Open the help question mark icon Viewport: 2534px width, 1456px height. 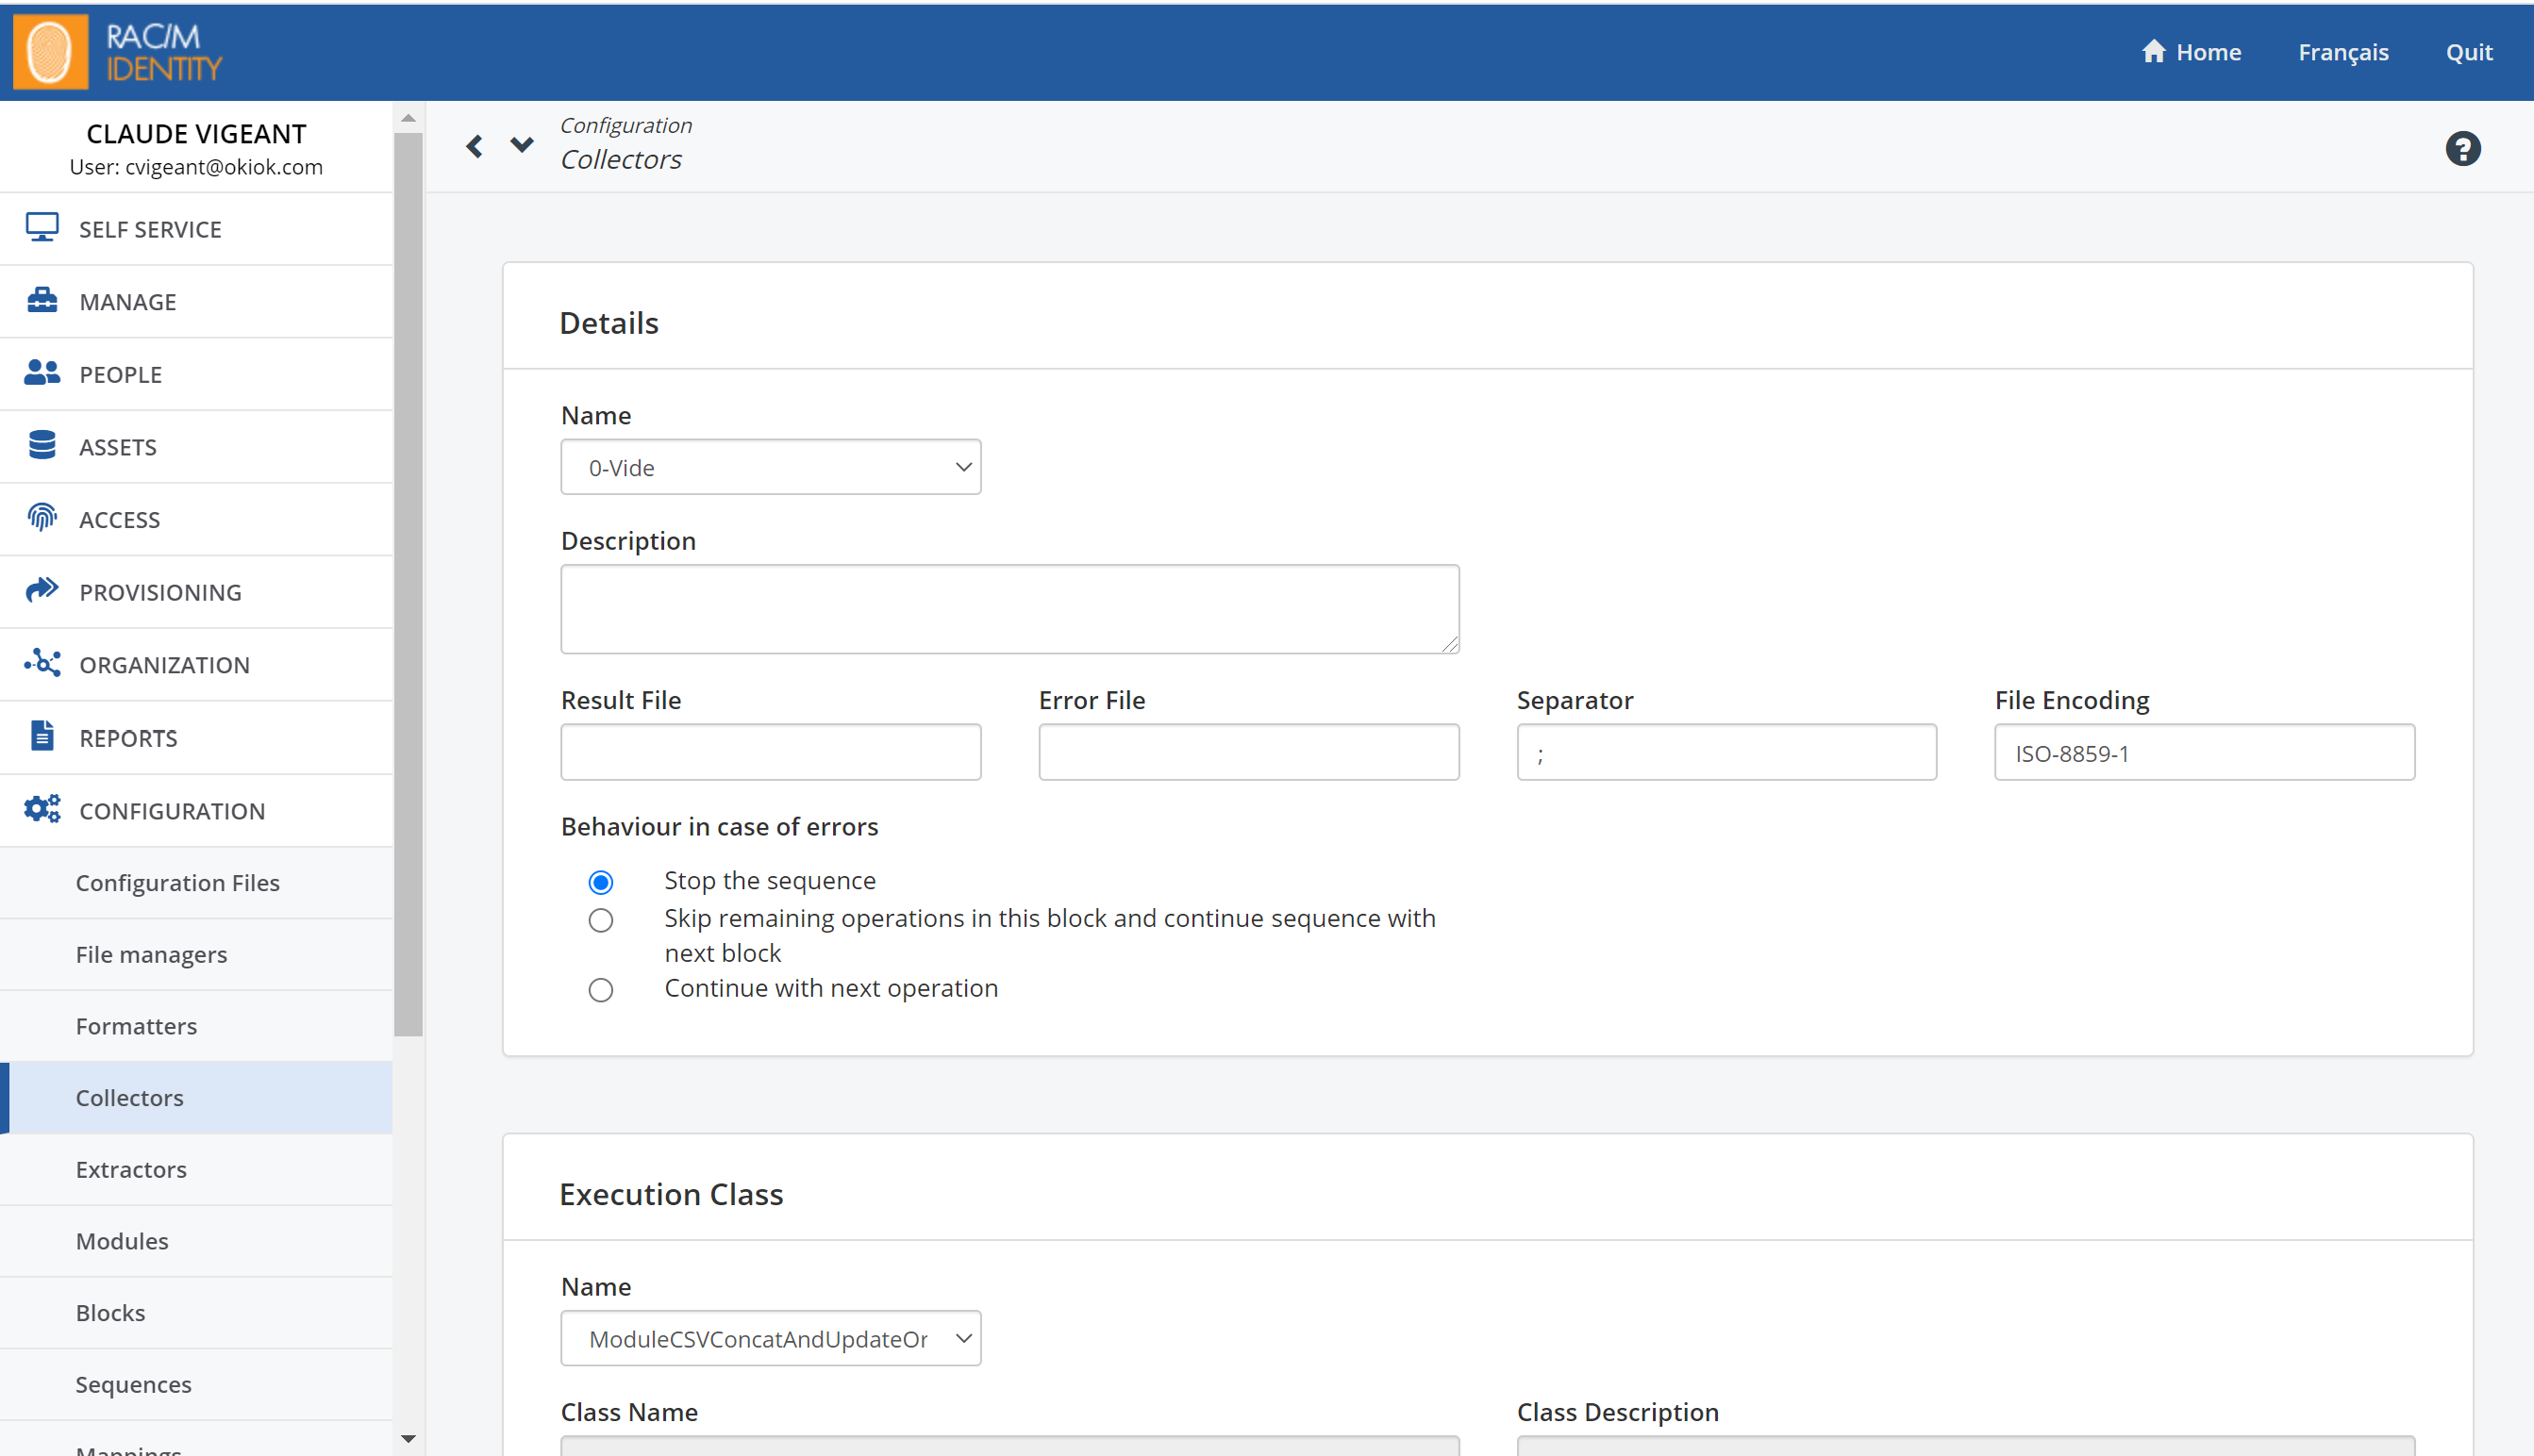tap(2462, 149)
